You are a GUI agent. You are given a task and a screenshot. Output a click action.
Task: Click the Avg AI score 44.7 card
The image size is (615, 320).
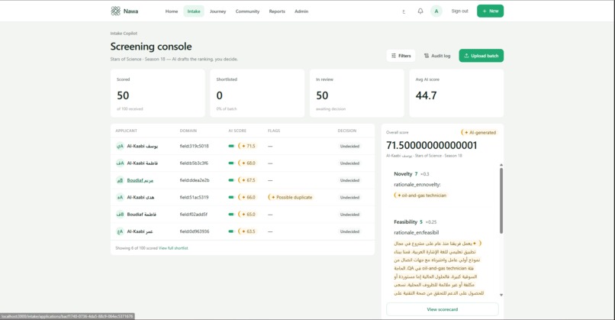click(x=456, y=93)
